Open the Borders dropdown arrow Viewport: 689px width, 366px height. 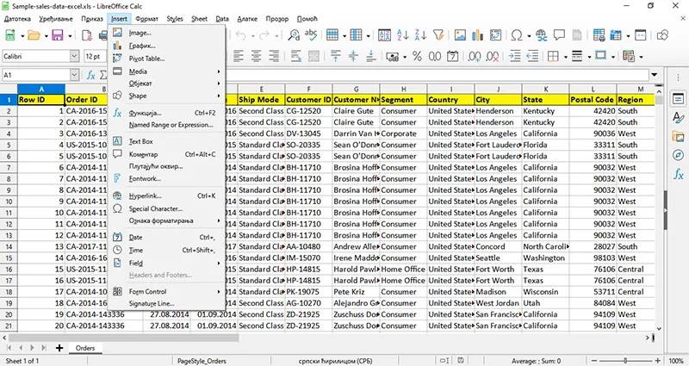566,57
